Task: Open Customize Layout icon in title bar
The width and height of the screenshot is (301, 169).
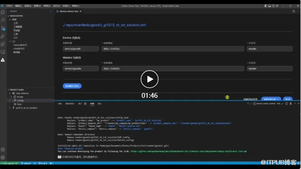Action: (277, 6)
